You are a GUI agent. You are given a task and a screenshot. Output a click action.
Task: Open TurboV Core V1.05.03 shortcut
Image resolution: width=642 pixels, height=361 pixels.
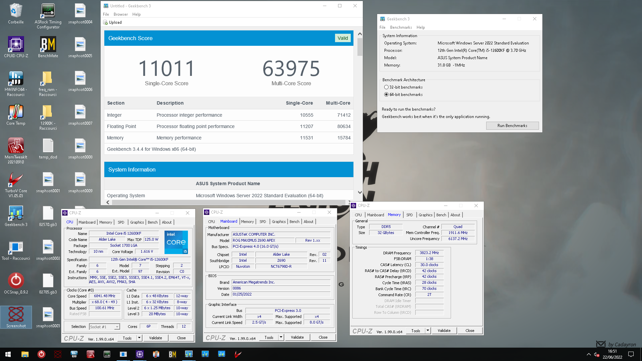point(16,185)
